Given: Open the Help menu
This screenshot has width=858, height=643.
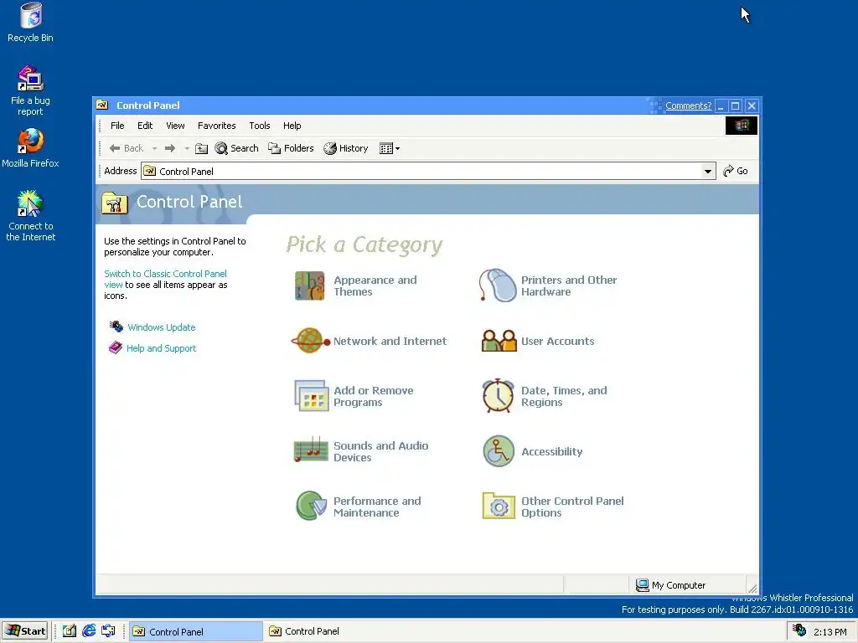Looking at the screenshot, I should tap(292, 126).
